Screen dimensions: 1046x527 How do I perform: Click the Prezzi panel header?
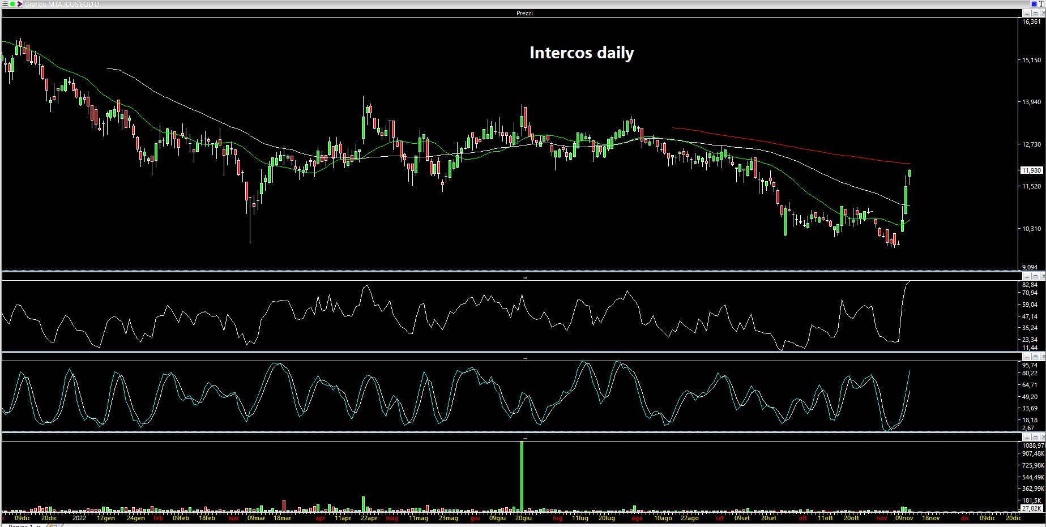pos(511,13)
